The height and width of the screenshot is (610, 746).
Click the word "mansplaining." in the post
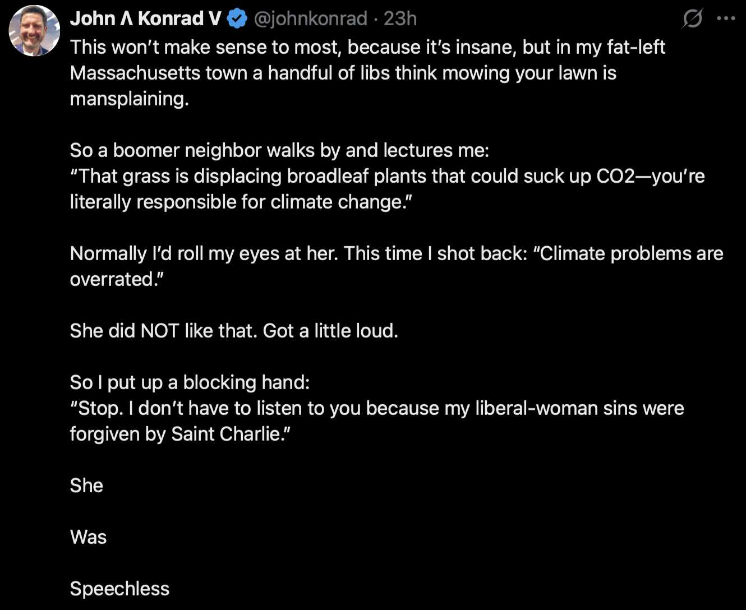(x=130, y=99)
